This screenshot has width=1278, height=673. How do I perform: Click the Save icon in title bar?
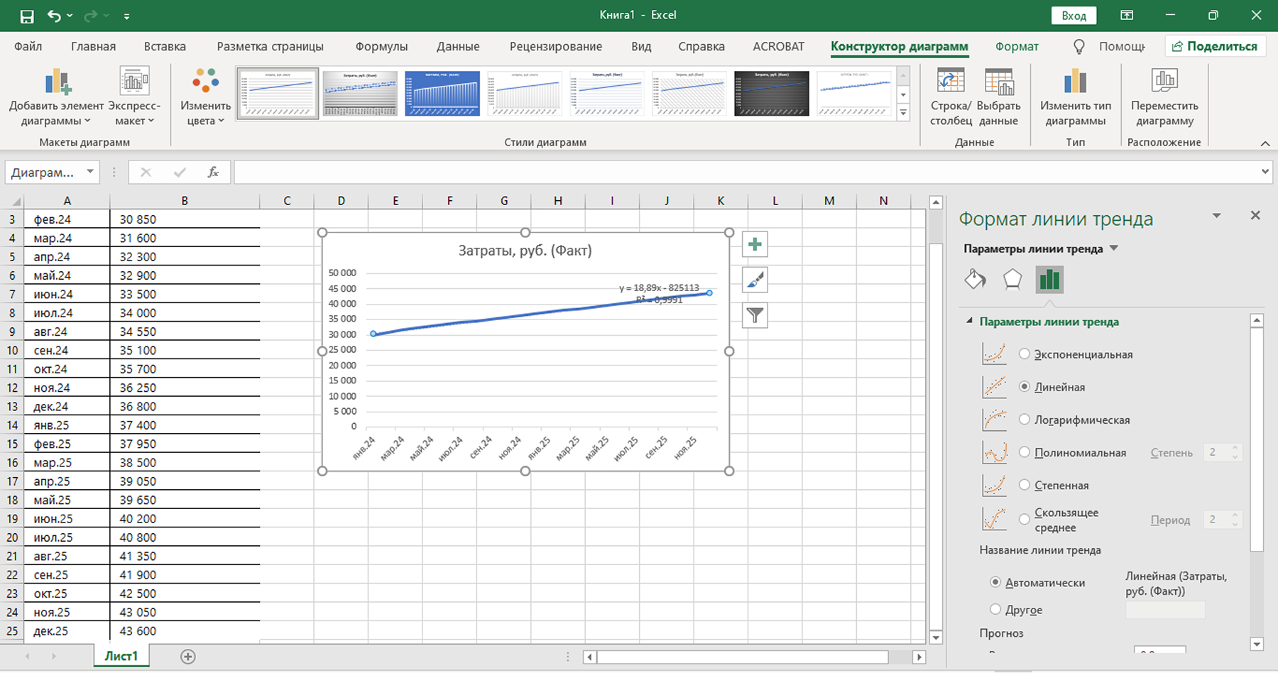click(x=27, y=16)
